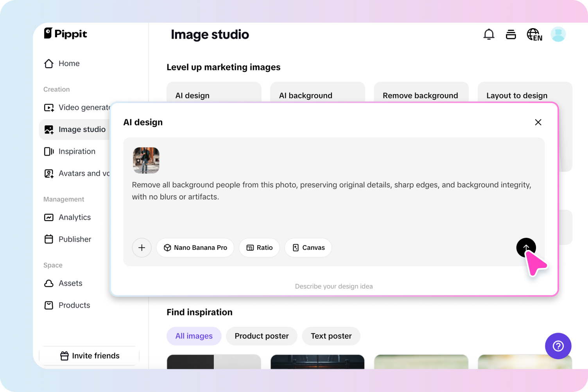Open the EN language selector

tap(534, 34)
